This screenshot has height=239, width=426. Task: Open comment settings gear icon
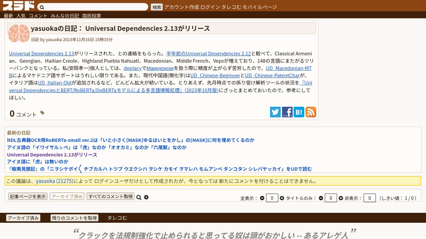pyautogui.click(x=146, y=197)
